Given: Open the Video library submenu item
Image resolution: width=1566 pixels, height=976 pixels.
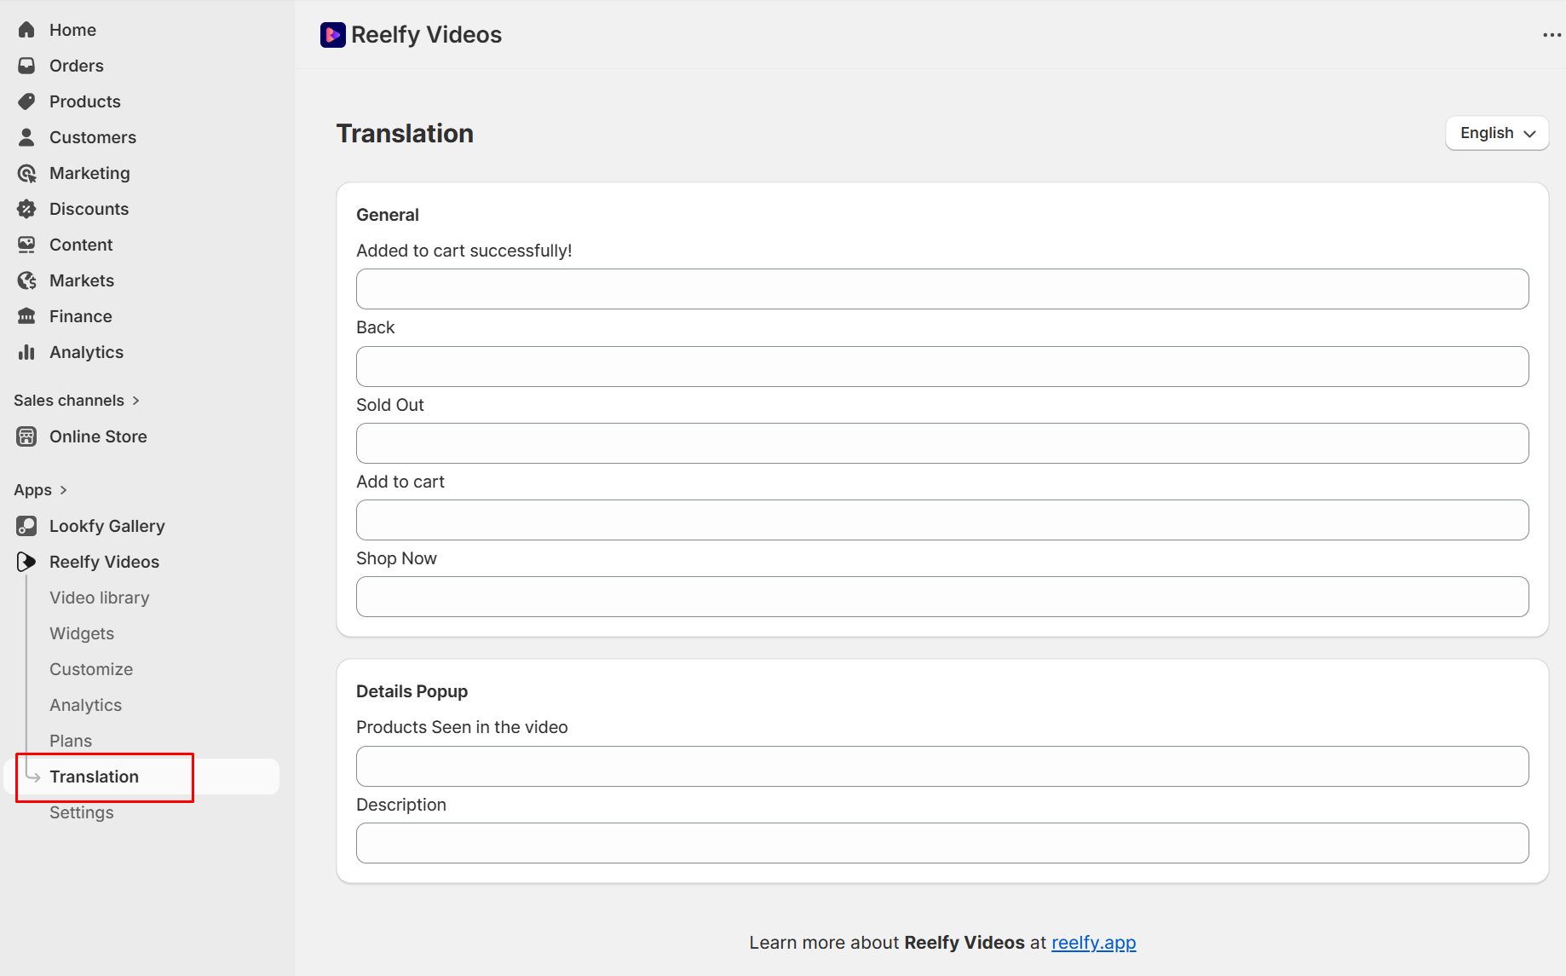Looking at the screenshot, I should click(x=99, y=598).
